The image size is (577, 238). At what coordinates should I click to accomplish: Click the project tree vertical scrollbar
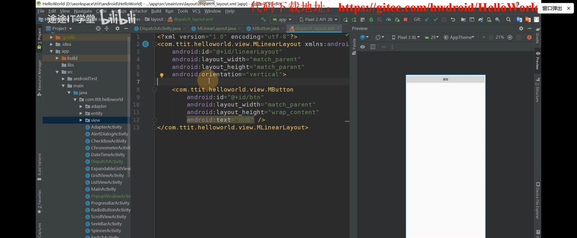pyautogui.click(x=129, y=108)
